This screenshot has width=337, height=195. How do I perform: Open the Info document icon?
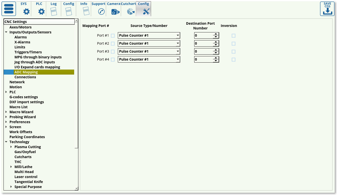click(x=86, y=11)
